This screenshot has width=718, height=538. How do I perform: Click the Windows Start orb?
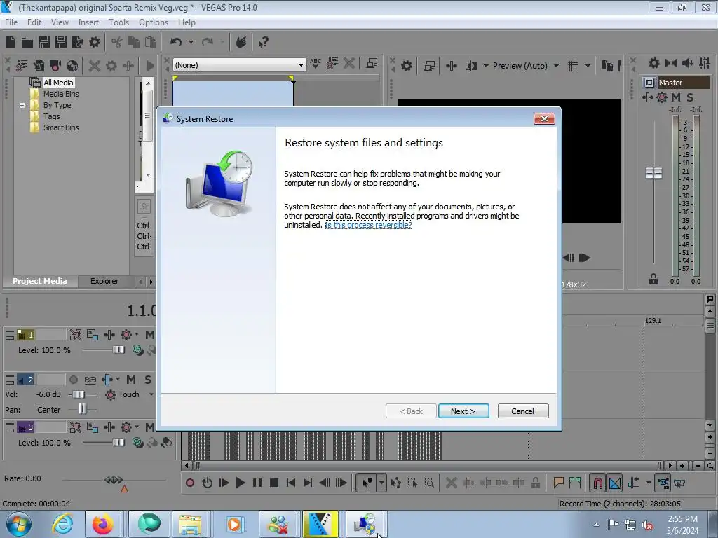(18, 524)
